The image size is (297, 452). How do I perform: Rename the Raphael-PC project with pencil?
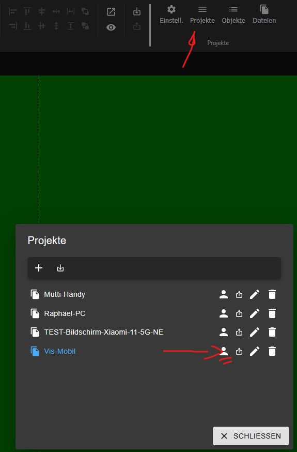[x=255, y=313]
